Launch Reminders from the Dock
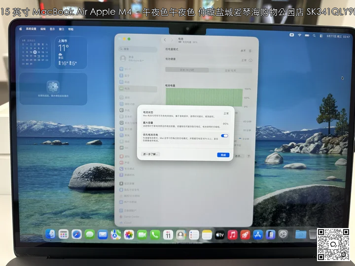355x266 pixels. click(x=194, y=235)
